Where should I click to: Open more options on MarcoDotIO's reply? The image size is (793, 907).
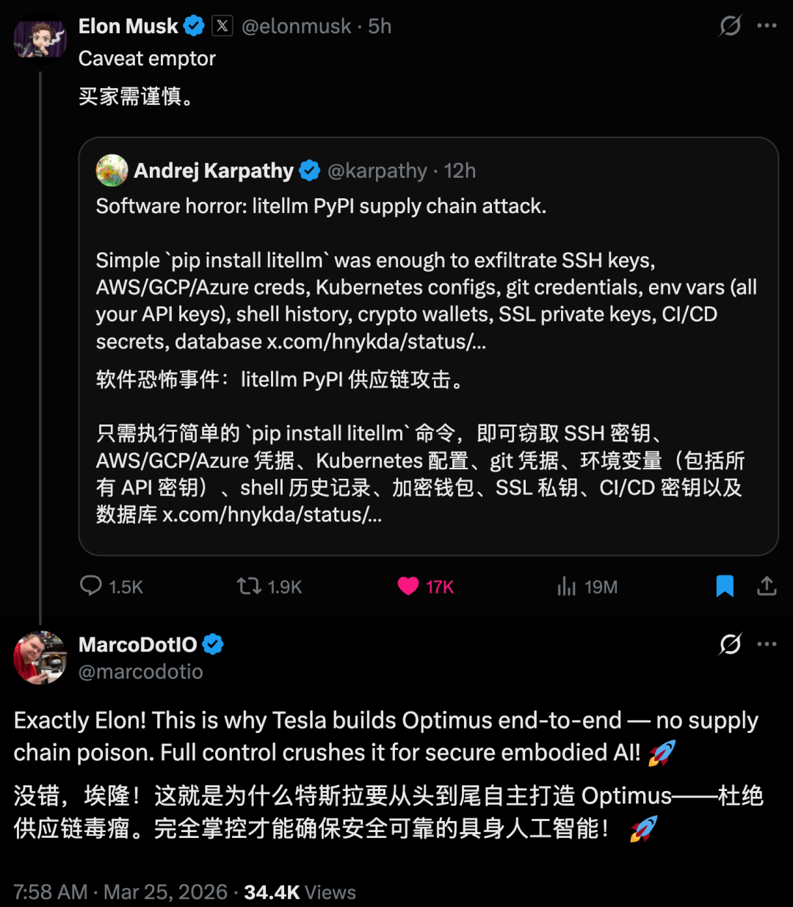click(x=767, y=644)
